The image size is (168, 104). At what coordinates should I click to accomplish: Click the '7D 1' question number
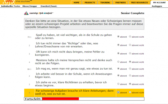point(29,37)
